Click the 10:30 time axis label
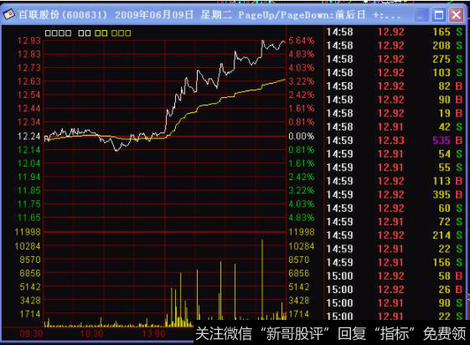470x345 pixels. [92, 333]
